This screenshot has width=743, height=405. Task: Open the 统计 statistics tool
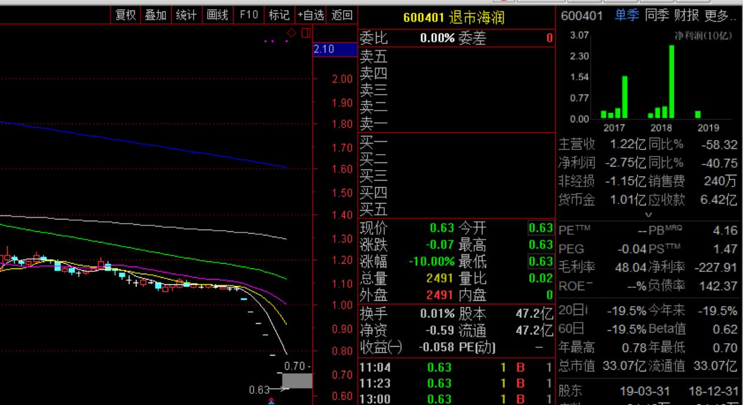click(x=186, y=15)
